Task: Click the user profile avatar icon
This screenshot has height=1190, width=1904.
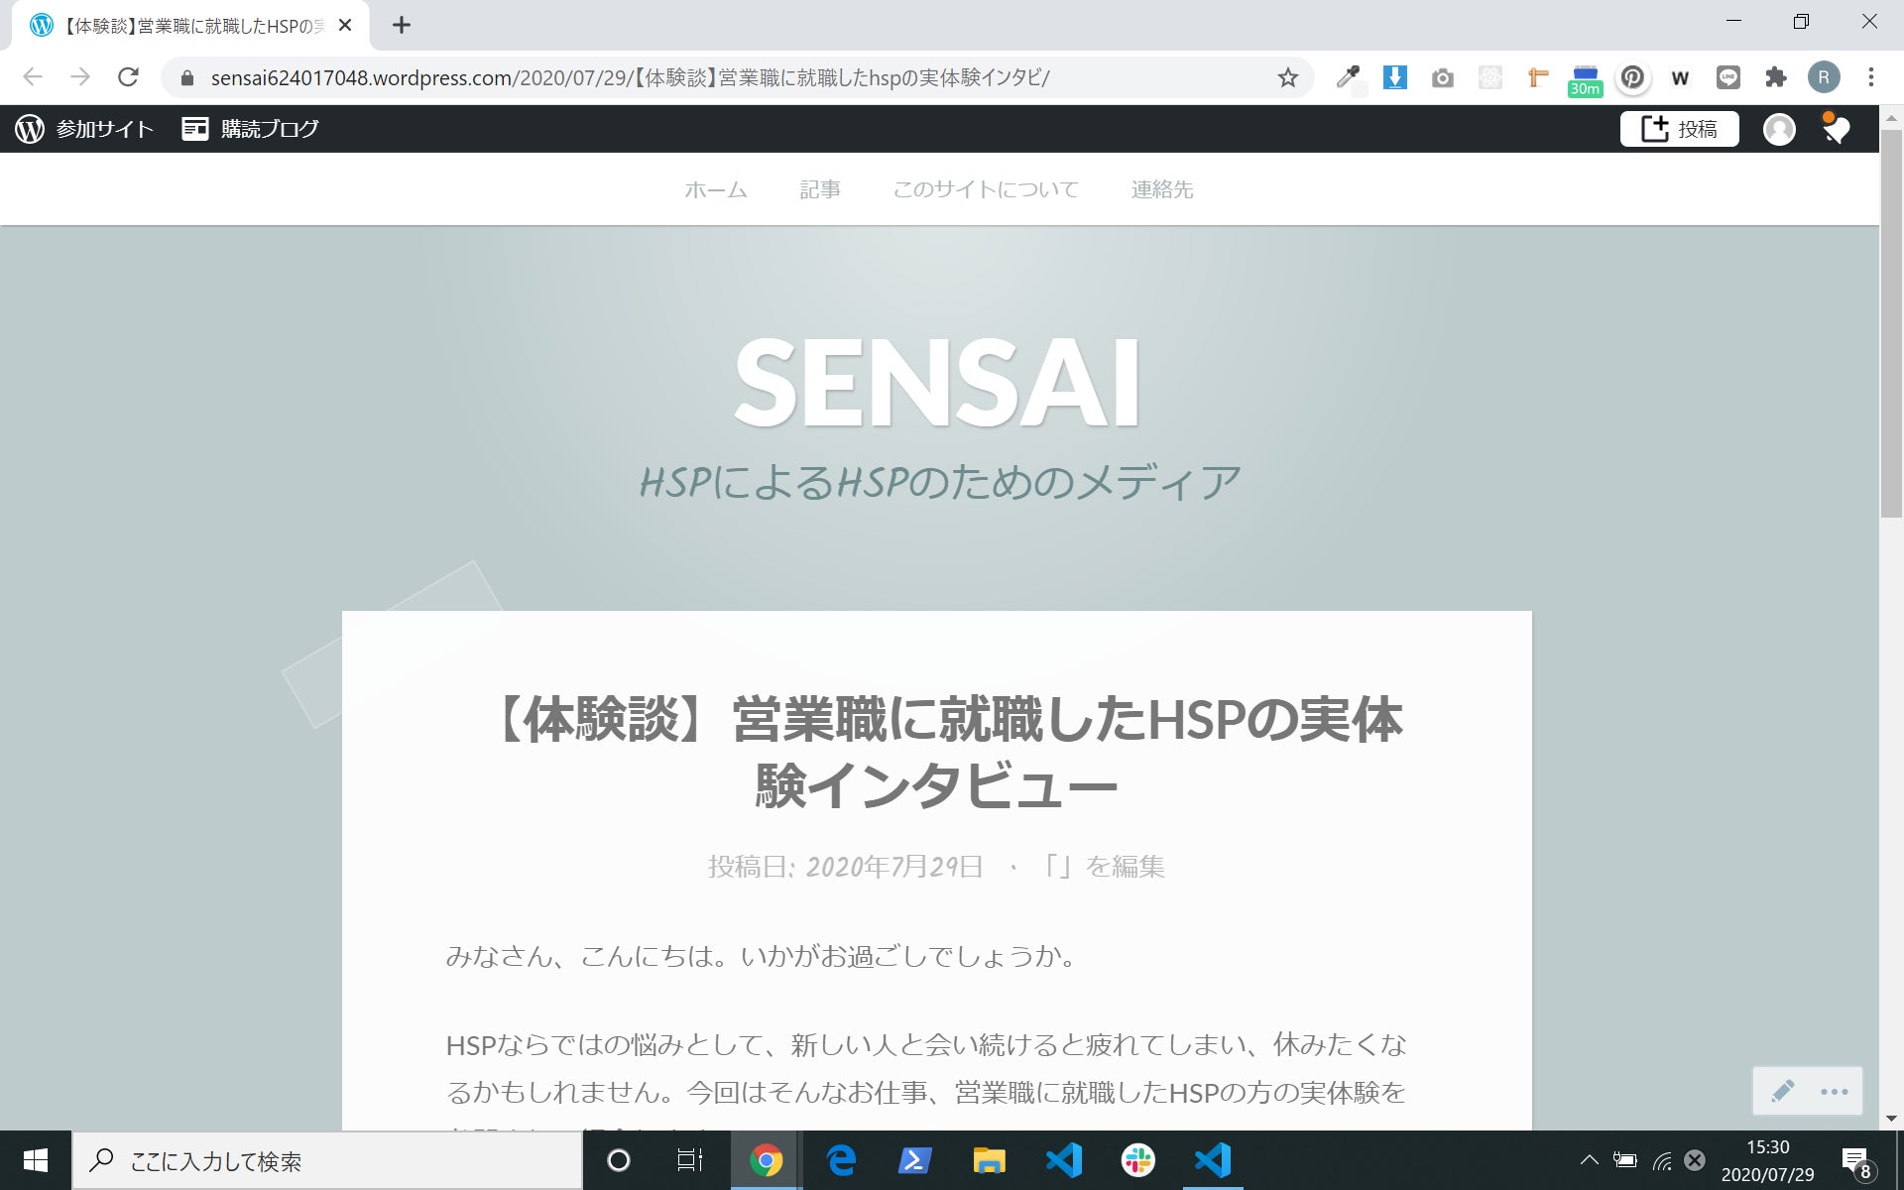Action: tap(1779, 129)
